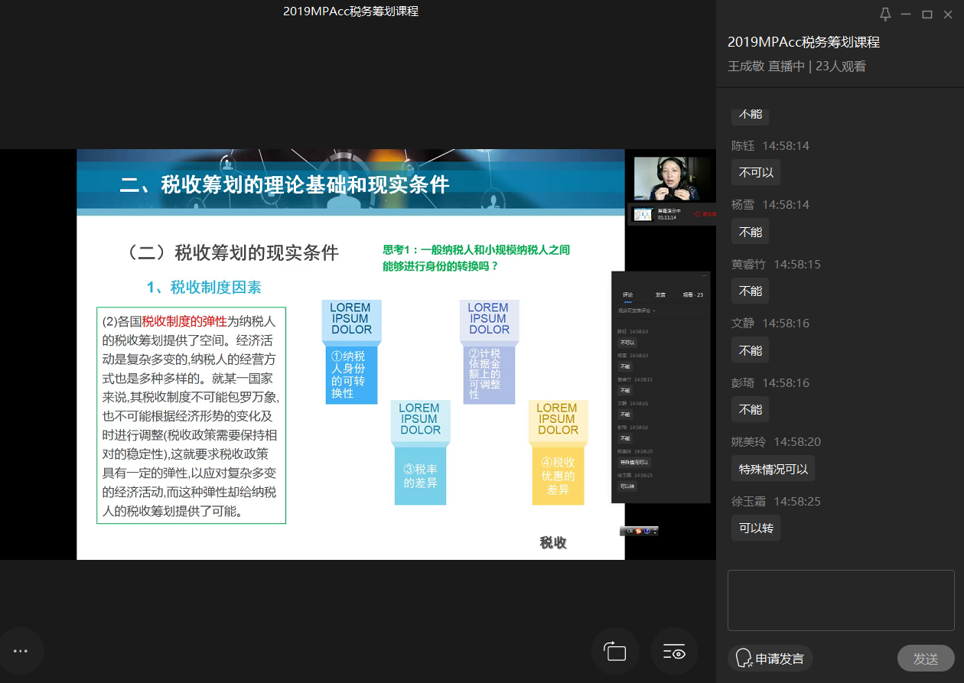Expand the 观众可发表评论 dropdown
Viewport: 964px width, 683px height.
(x=637, y=311)
